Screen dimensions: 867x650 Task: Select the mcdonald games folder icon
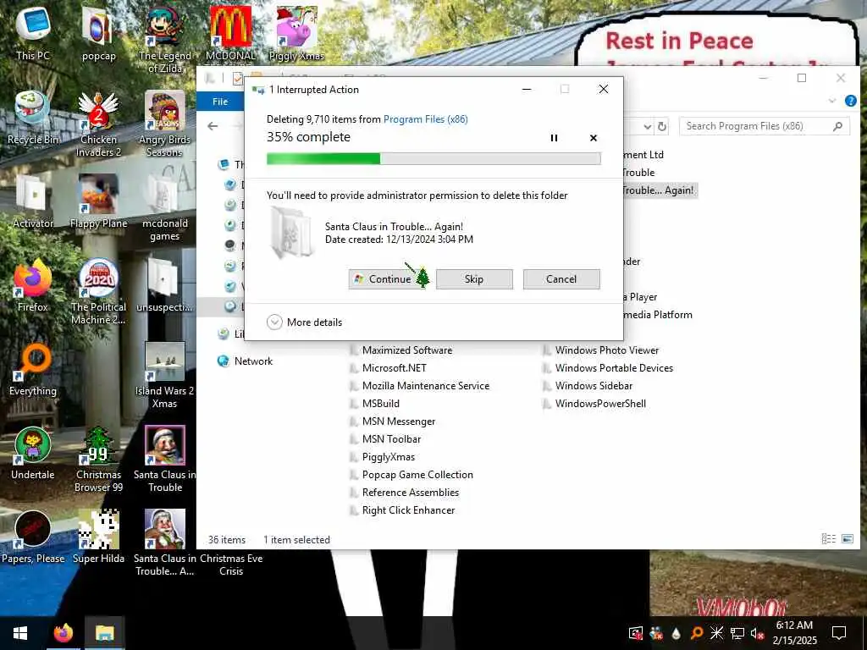click(x=165, y=208)
